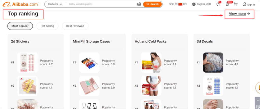The width and height of the screenshot is (260, 109).
Task: Select the Hot selling filter
Action: coord(47,26)
